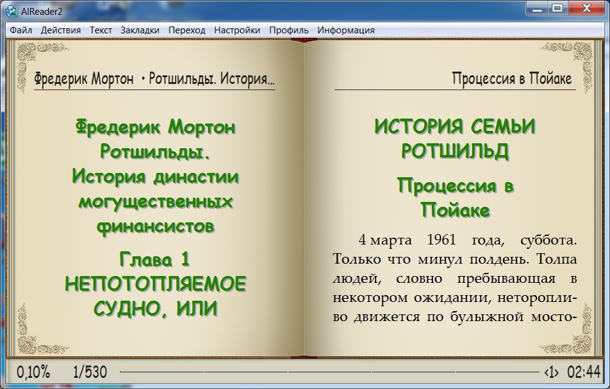610x389 pixels.
Task: Click the AlReader2 app icon in title bar
Action: pos(12,11)
